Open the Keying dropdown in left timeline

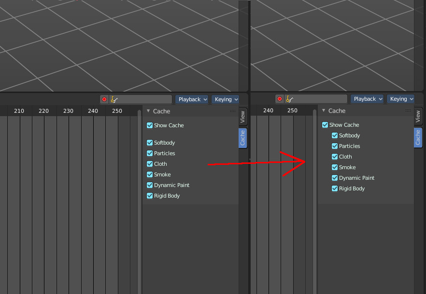[226, 100]
